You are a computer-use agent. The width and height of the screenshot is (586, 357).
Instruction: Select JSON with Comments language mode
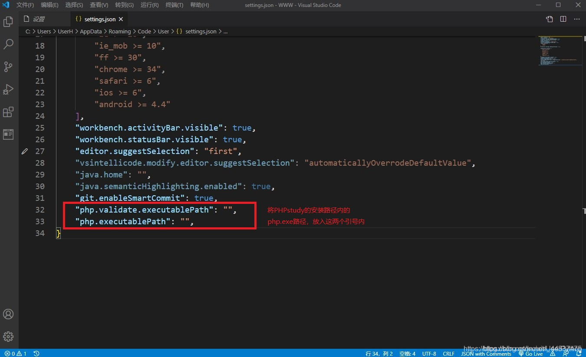click(486, 354)
